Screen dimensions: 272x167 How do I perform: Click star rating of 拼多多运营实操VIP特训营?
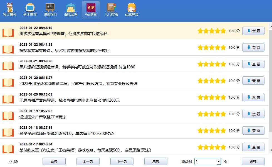pos(212,31)
